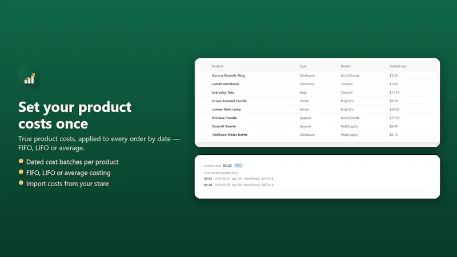457x257 pixels.
Task: Select the Everyday Tote product
Action: coord(223,93)
